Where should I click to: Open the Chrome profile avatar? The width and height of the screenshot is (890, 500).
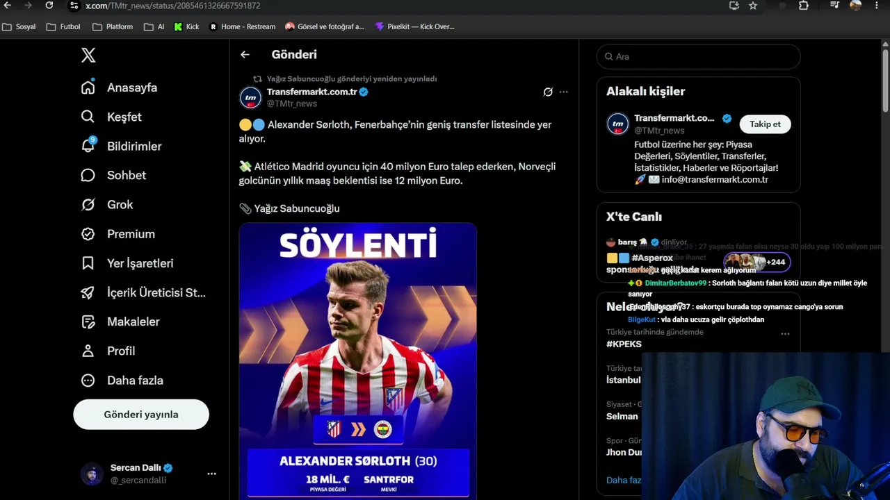pos(855,6)
